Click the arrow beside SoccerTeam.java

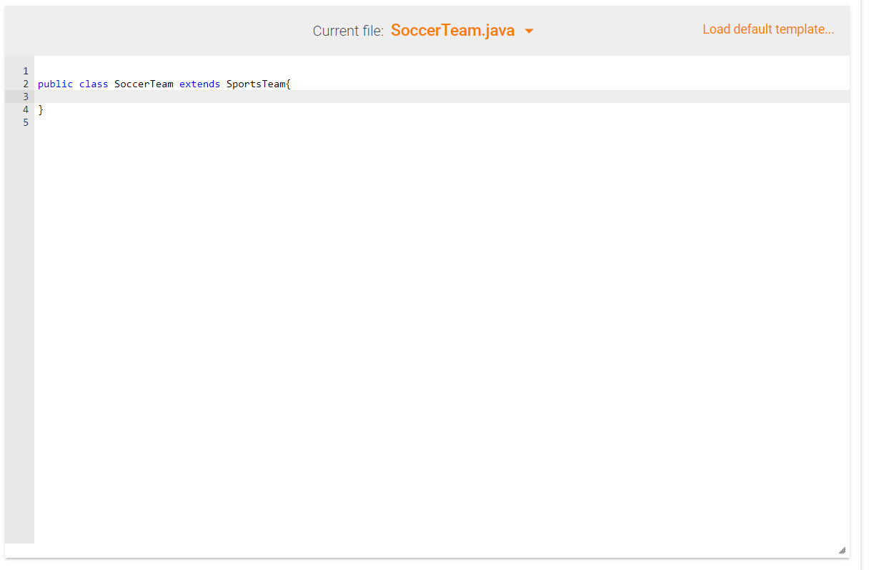528,31
